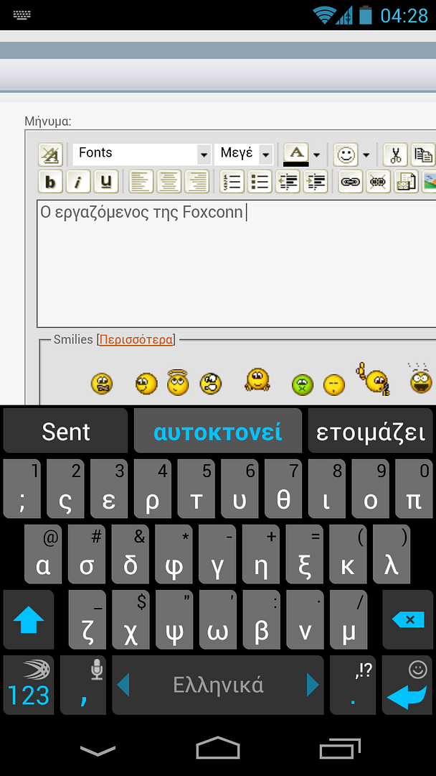The image size is (436, 776).
Task: Switch to the 123 numbers keyboard
Action: click(x=29, y=685)
